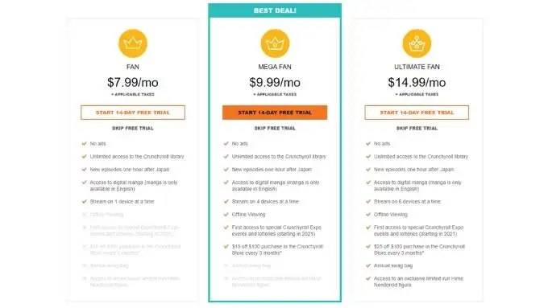548x308 pixels.
Task: Click Mega Fan Offline Viewing checkmark
Action: [226, 214]
